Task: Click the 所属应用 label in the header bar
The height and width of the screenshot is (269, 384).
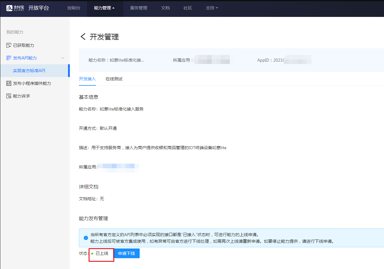Action: click(183, 60)
